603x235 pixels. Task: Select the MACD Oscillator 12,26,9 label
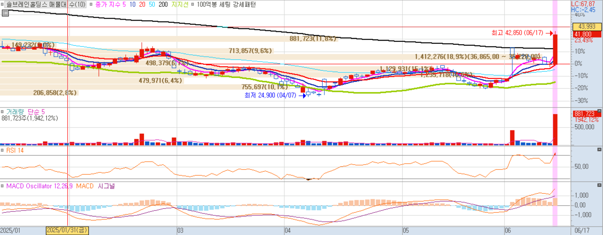(39, 186)
